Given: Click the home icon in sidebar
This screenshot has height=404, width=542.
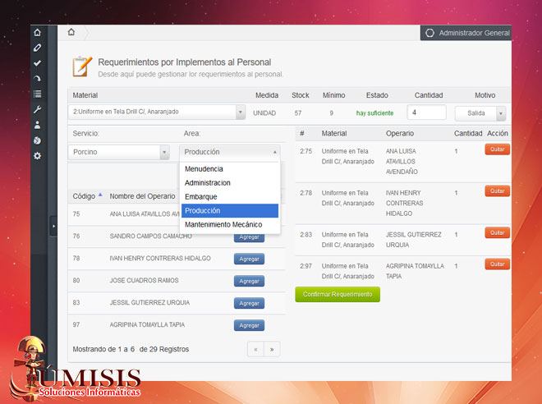Looking at the screenshot, I should click(37, 33).
